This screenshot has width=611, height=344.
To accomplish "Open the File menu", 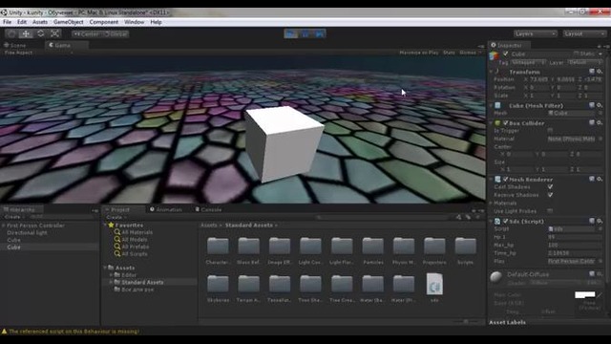I will [8, 22].
